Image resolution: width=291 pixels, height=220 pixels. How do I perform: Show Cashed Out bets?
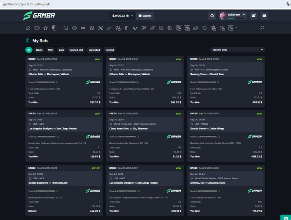(76, 50)
